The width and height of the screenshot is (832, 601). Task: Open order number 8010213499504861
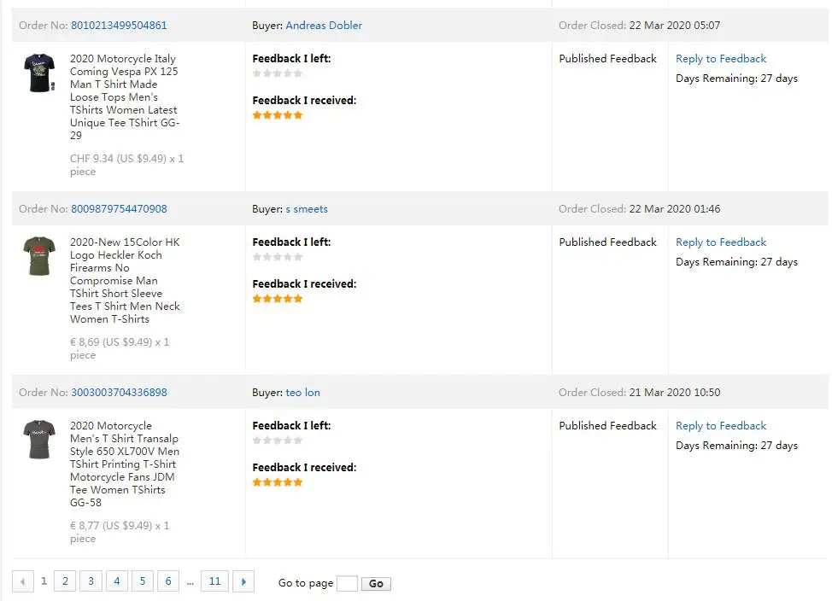pos(119,26)
